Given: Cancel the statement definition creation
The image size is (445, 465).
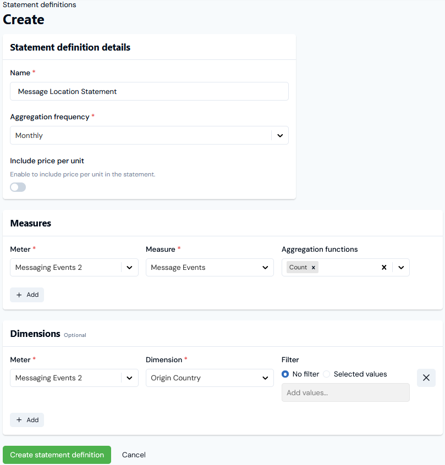Looking at the screenshot, I should pyautogui.click(x=134, y=455).
